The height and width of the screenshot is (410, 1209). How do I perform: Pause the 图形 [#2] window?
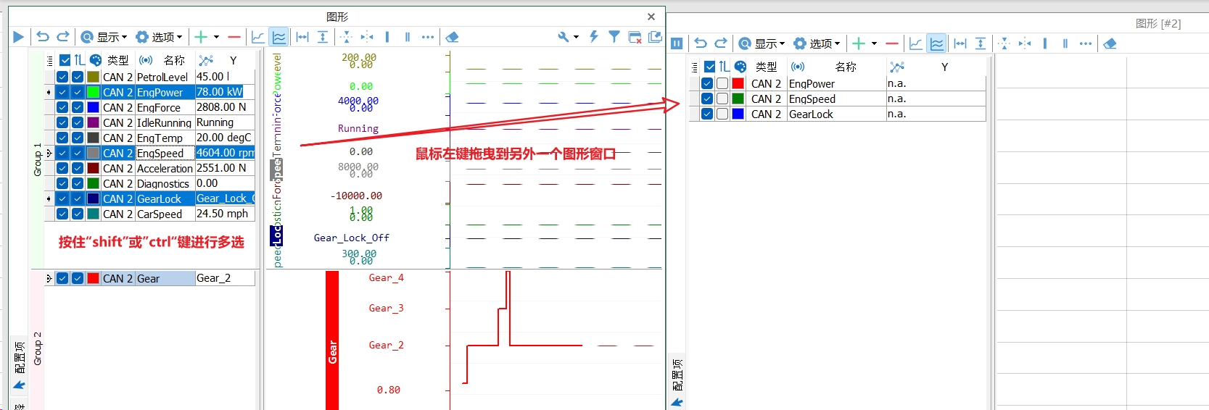[677, 43]
